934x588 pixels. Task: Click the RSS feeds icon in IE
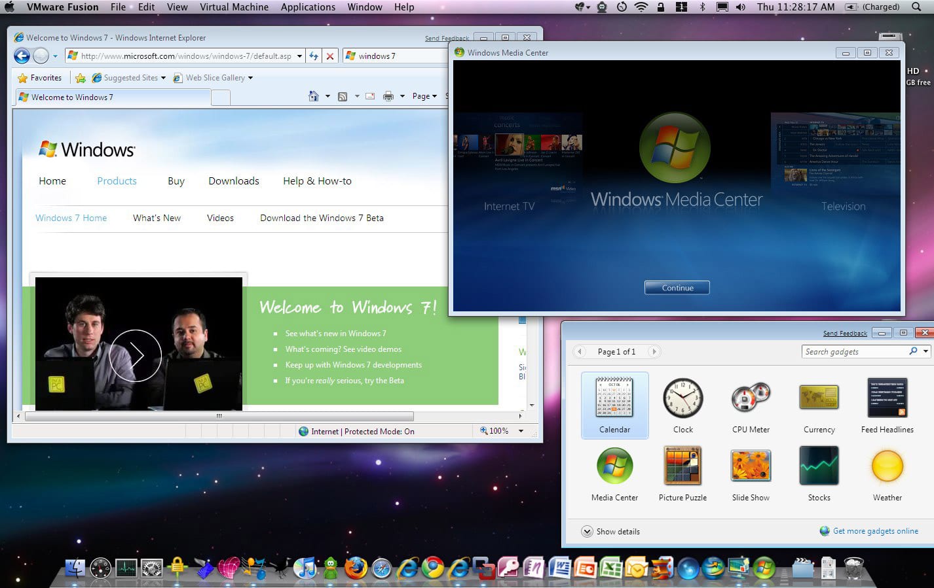[343, 96]
